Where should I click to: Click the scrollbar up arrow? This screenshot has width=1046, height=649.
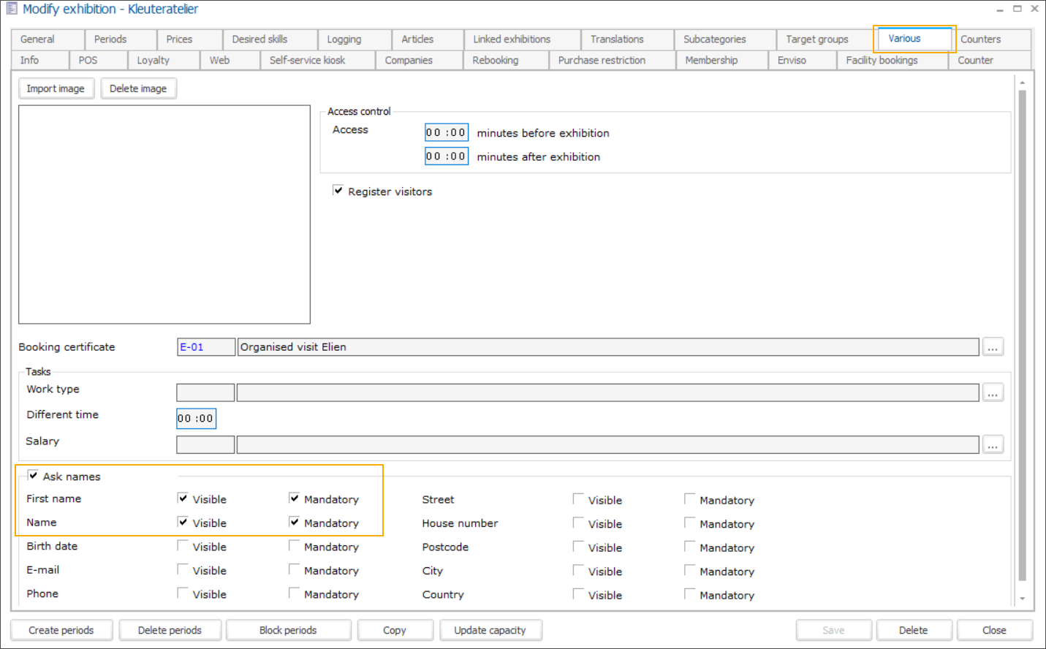(1022, 83)
